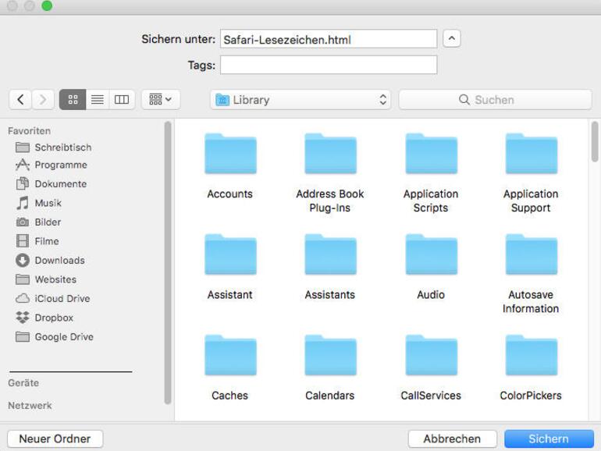Click the Netzwerk sidebar heading
Viewport: 601px width, 451px height.
(30, 406)
